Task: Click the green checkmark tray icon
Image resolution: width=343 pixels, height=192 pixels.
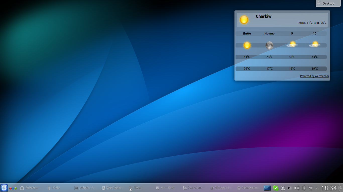Action: click(x=276, y=188)
